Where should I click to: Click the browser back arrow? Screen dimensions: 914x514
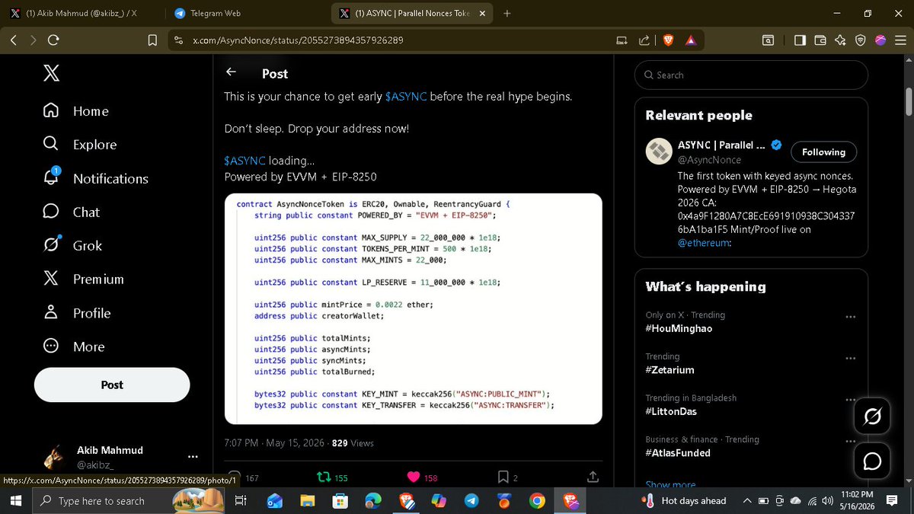(x=14, y=40)
